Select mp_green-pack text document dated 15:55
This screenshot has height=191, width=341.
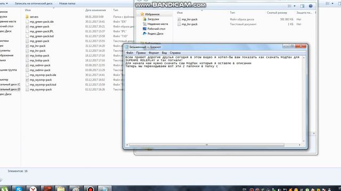coord(39,41)
